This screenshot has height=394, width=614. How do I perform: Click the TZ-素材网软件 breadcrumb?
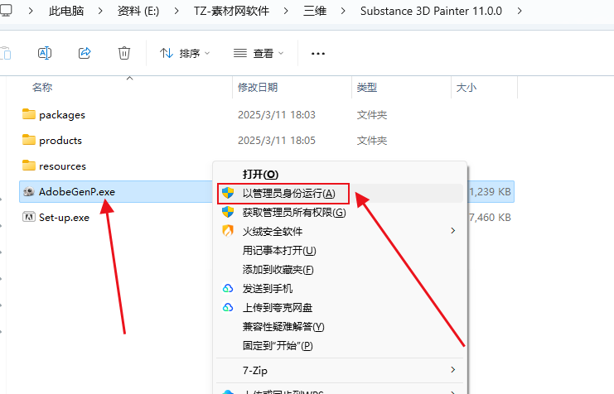tap(231, 11)
